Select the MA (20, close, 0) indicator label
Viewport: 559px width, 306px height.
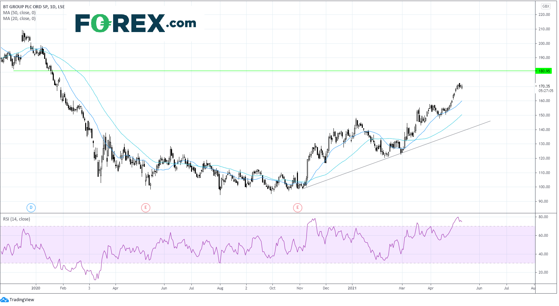(19, 18)
